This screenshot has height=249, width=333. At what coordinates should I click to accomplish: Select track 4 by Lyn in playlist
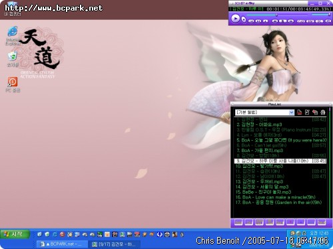tap(280, 135)
